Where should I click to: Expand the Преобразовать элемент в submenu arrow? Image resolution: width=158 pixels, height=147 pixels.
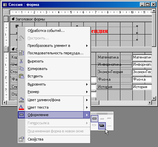coord(87,46)
